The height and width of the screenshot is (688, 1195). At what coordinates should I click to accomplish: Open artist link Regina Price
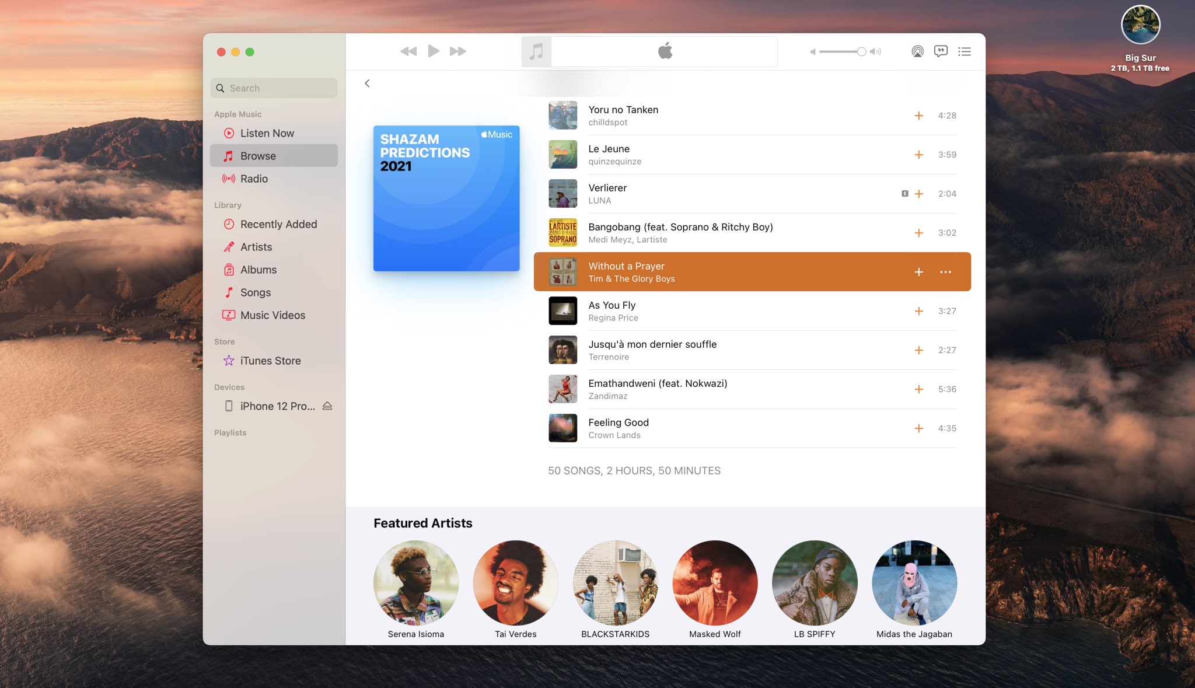[613, 318]
